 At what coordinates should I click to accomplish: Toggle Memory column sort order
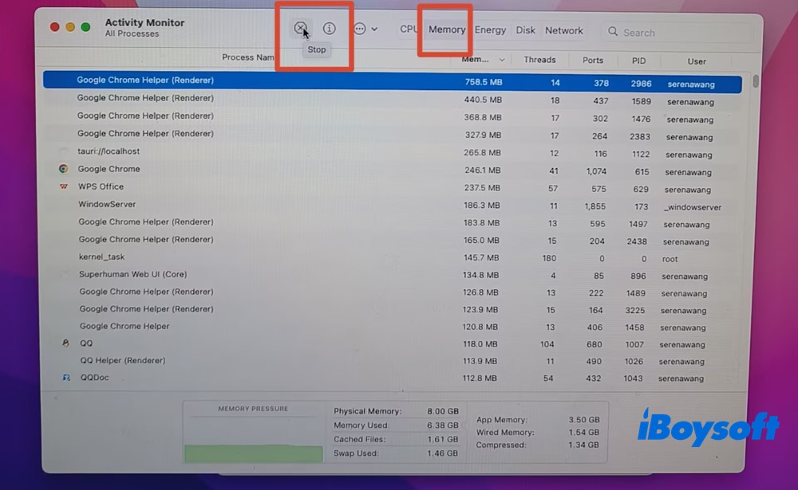[483, 60]
